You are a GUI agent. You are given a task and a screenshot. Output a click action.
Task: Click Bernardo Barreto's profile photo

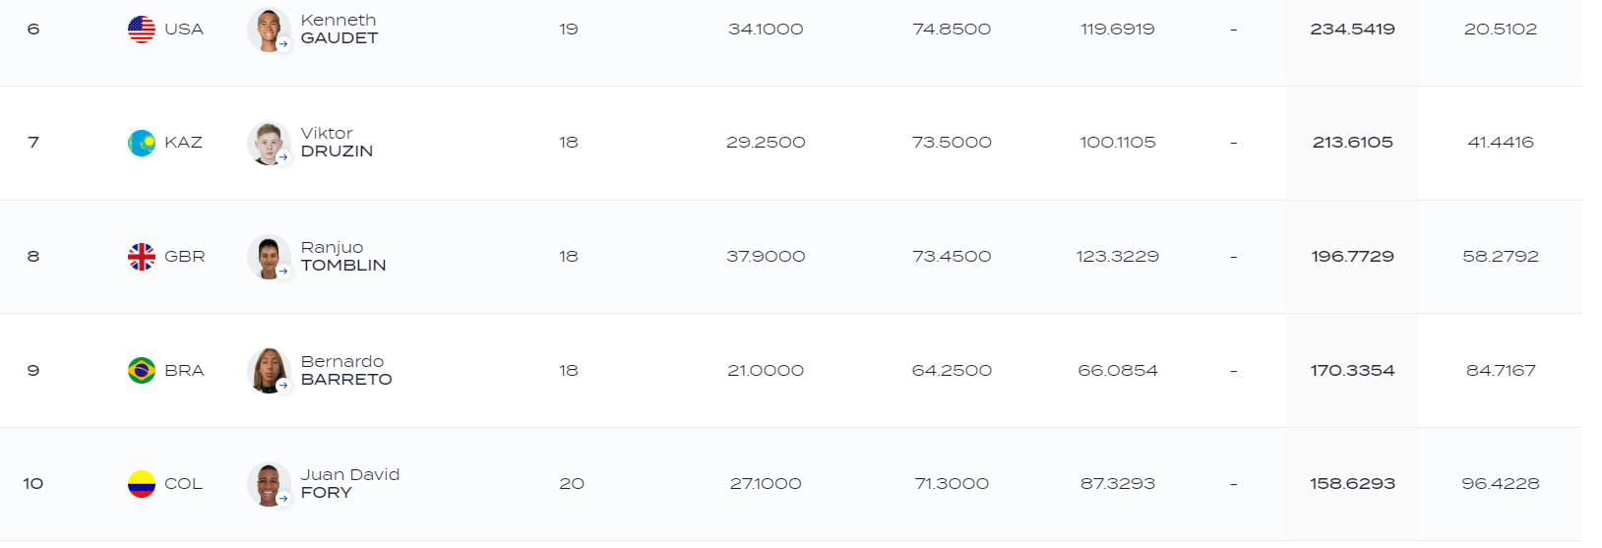[268, 371]
